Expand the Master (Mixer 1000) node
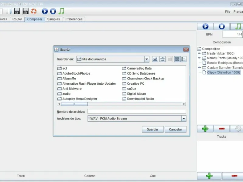This screenshot has height=182, width=243. coord(200,53)
